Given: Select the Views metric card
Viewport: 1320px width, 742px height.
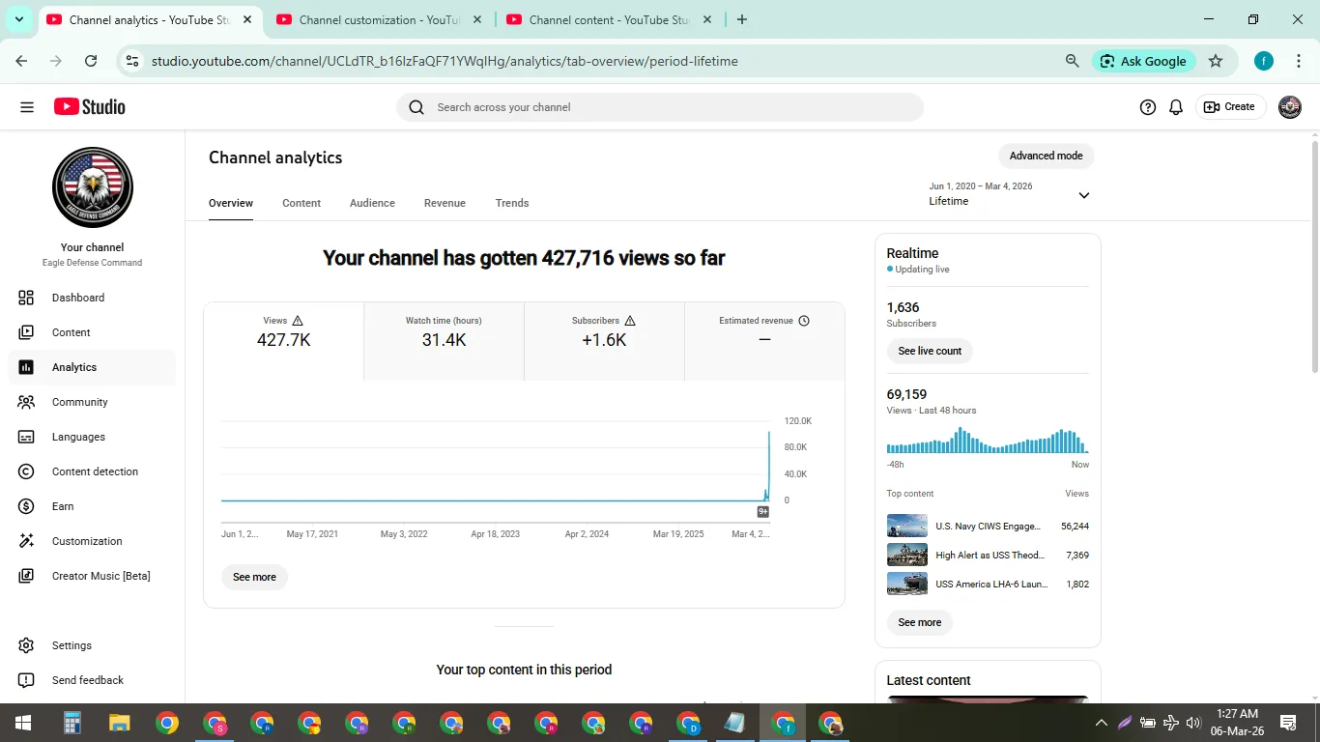Looking at the screenshot, I should pos(283,341).
